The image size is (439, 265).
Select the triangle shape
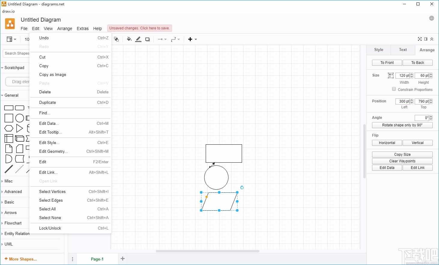pos(20,128)
